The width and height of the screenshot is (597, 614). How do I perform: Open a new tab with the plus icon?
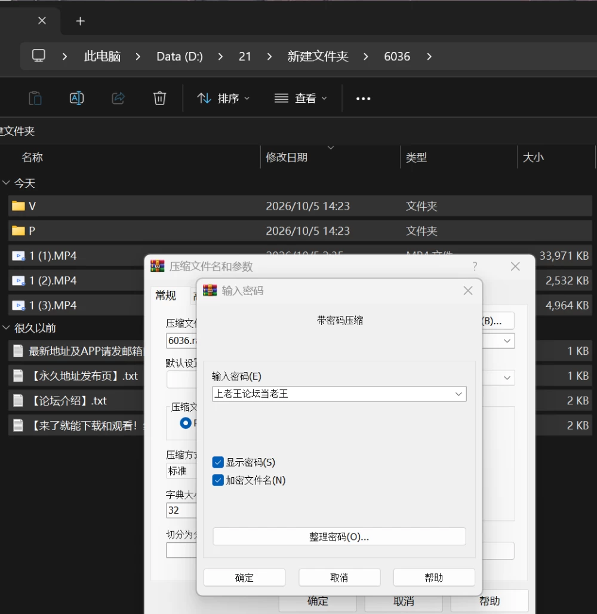click(x=80, y=21)
